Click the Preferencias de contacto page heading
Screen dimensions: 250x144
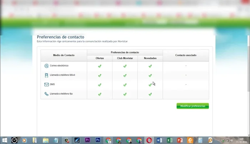point(61,37)
